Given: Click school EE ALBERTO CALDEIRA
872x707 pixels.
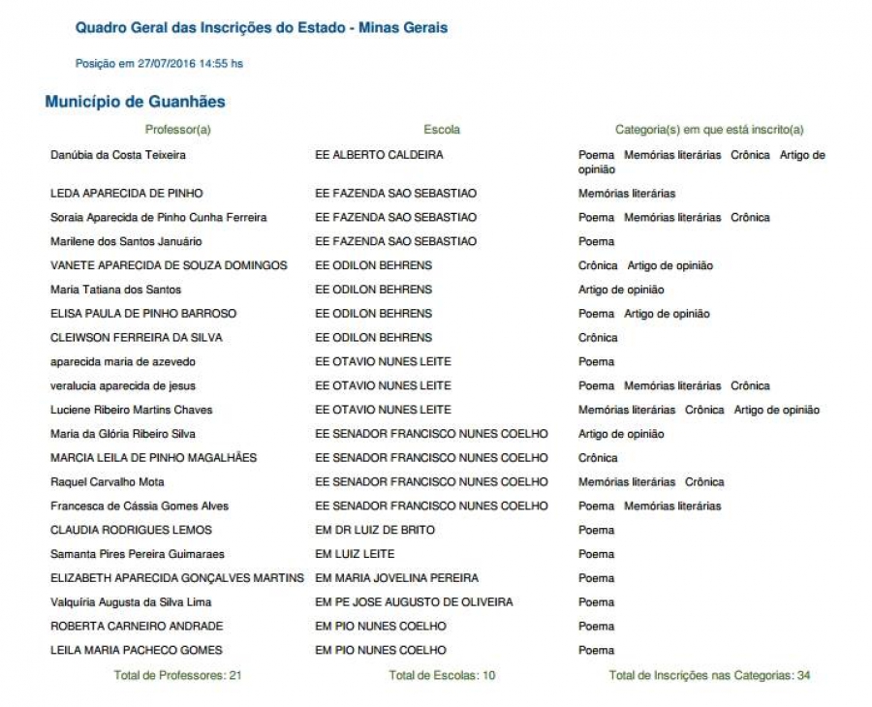Looking at the screenshot, I should coord(379,155).
